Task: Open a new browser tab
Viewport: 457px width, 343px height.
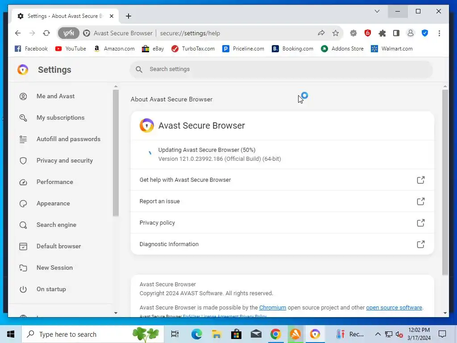Action: coord(128,16)
